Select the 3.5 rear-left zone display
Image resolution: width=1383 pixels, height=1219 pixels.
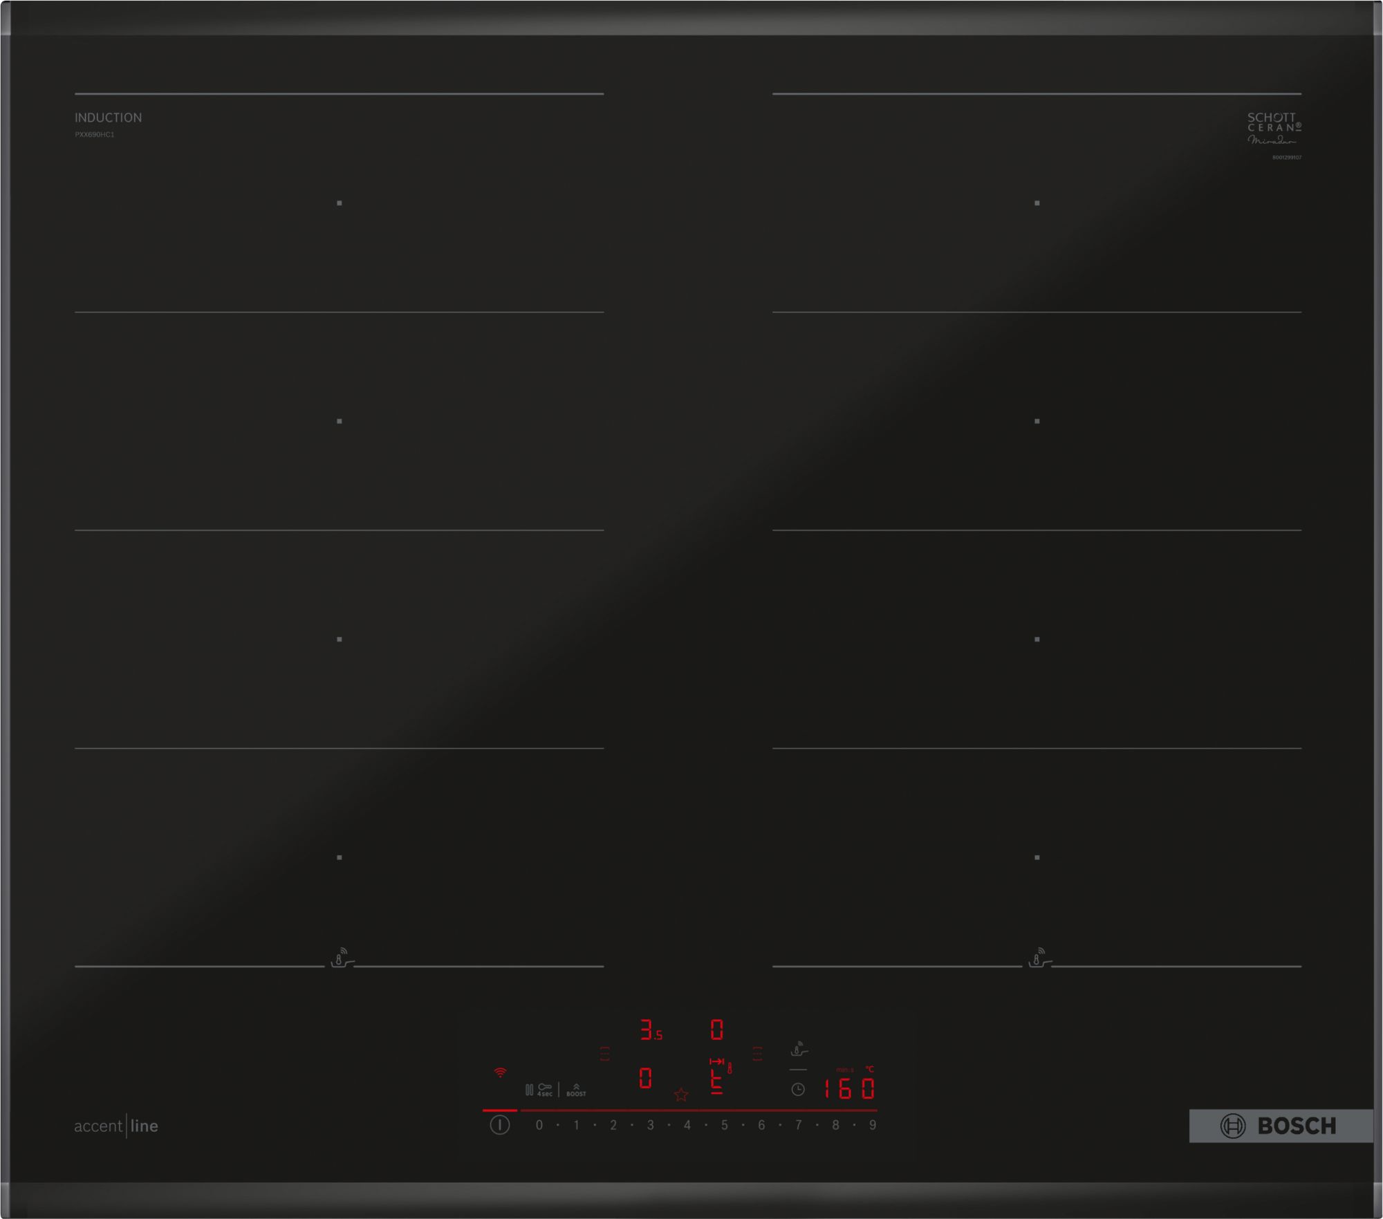650,1031
